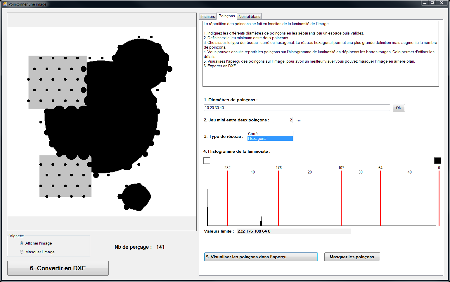Screen dimensions: 450x282
Task: Choose 'Carré' in the network type list
Action: click(270, 134)
